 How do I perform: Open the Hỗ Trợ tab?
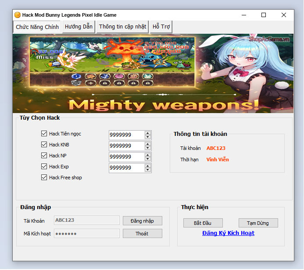161,27
